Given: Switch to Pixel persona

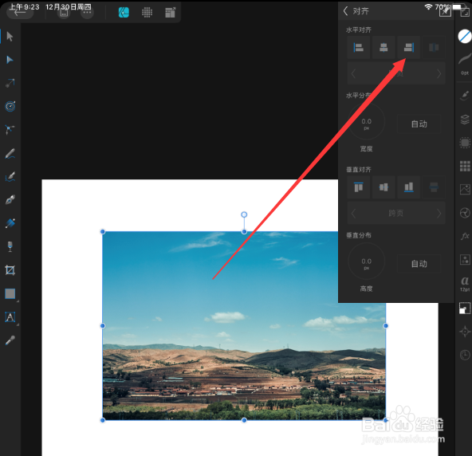Looking at the screenshot, I should coord(147,12).
